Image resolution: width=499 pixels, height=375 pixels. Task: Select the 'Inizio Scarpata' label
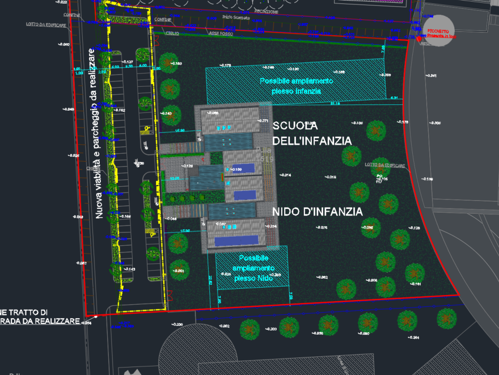coord(236,17)
